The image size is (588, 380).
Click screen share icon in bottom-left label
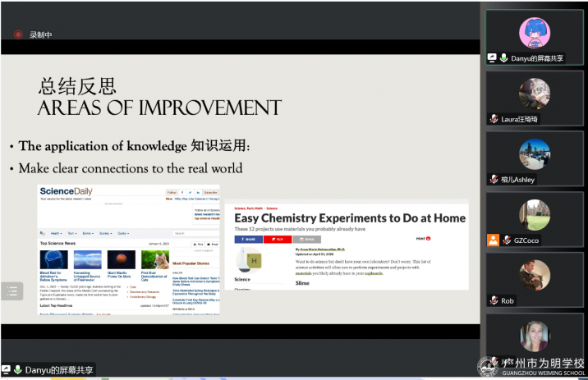(7, 370)
